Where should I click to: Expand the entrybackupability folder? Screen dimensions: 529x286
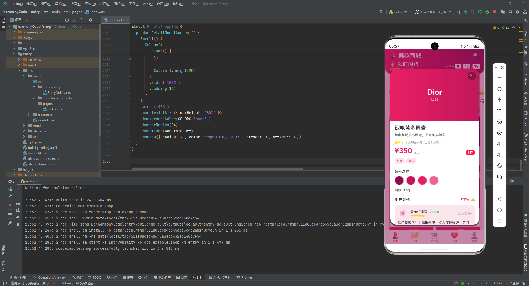coord(34,98)
